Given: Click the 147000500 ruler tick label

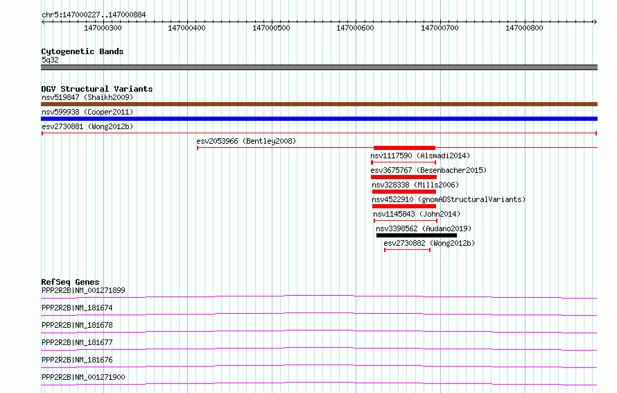Looking at the screenshot, I should coord(271,28).
